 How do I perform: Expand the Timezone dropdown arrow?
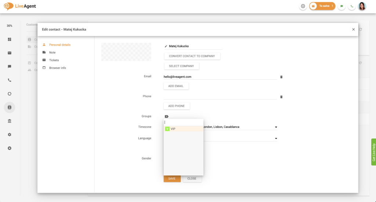point(276,127)
